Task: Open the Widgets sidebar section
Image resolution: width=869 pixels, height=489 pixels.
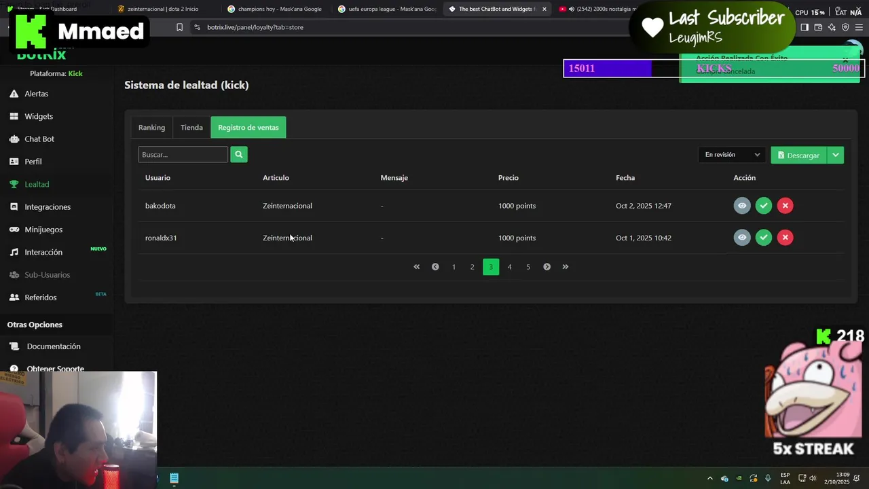Action: [x=39, y=116]
